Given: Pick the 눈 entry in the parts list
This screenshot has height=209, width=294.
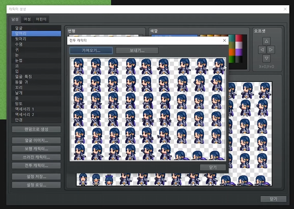Looking at the screenshot, I should (37, 55).
